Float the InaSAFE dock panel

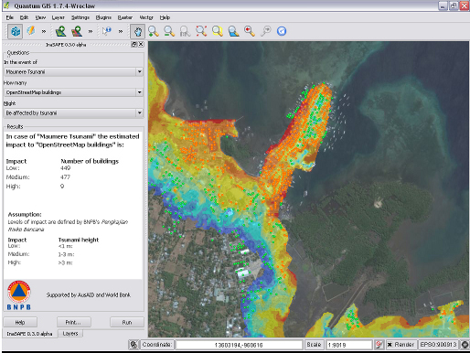[134, 45]
